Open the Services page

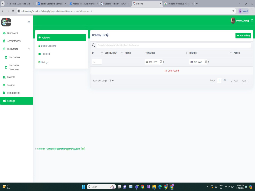[11, 85]
